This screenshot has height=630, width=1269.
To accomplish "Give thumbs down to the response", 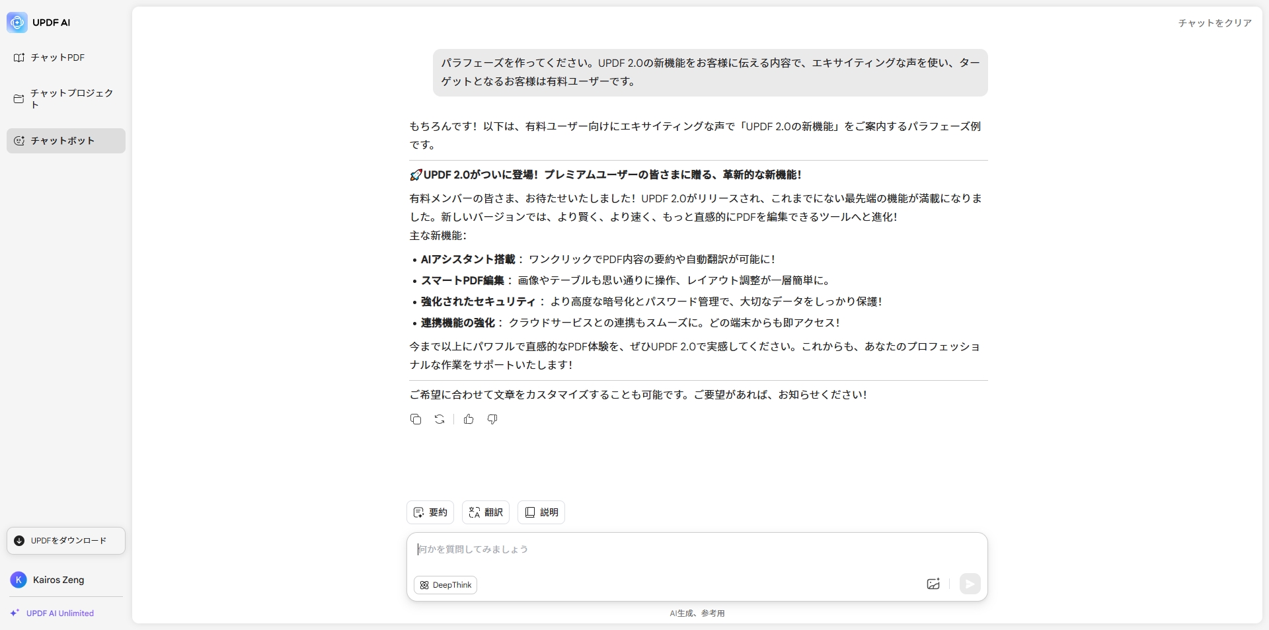I will 492,419.
